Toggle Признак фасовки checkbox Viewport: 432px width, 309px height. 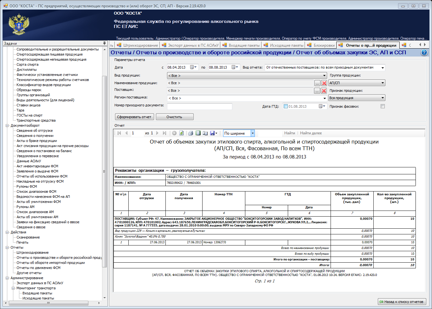coord(383,106)
